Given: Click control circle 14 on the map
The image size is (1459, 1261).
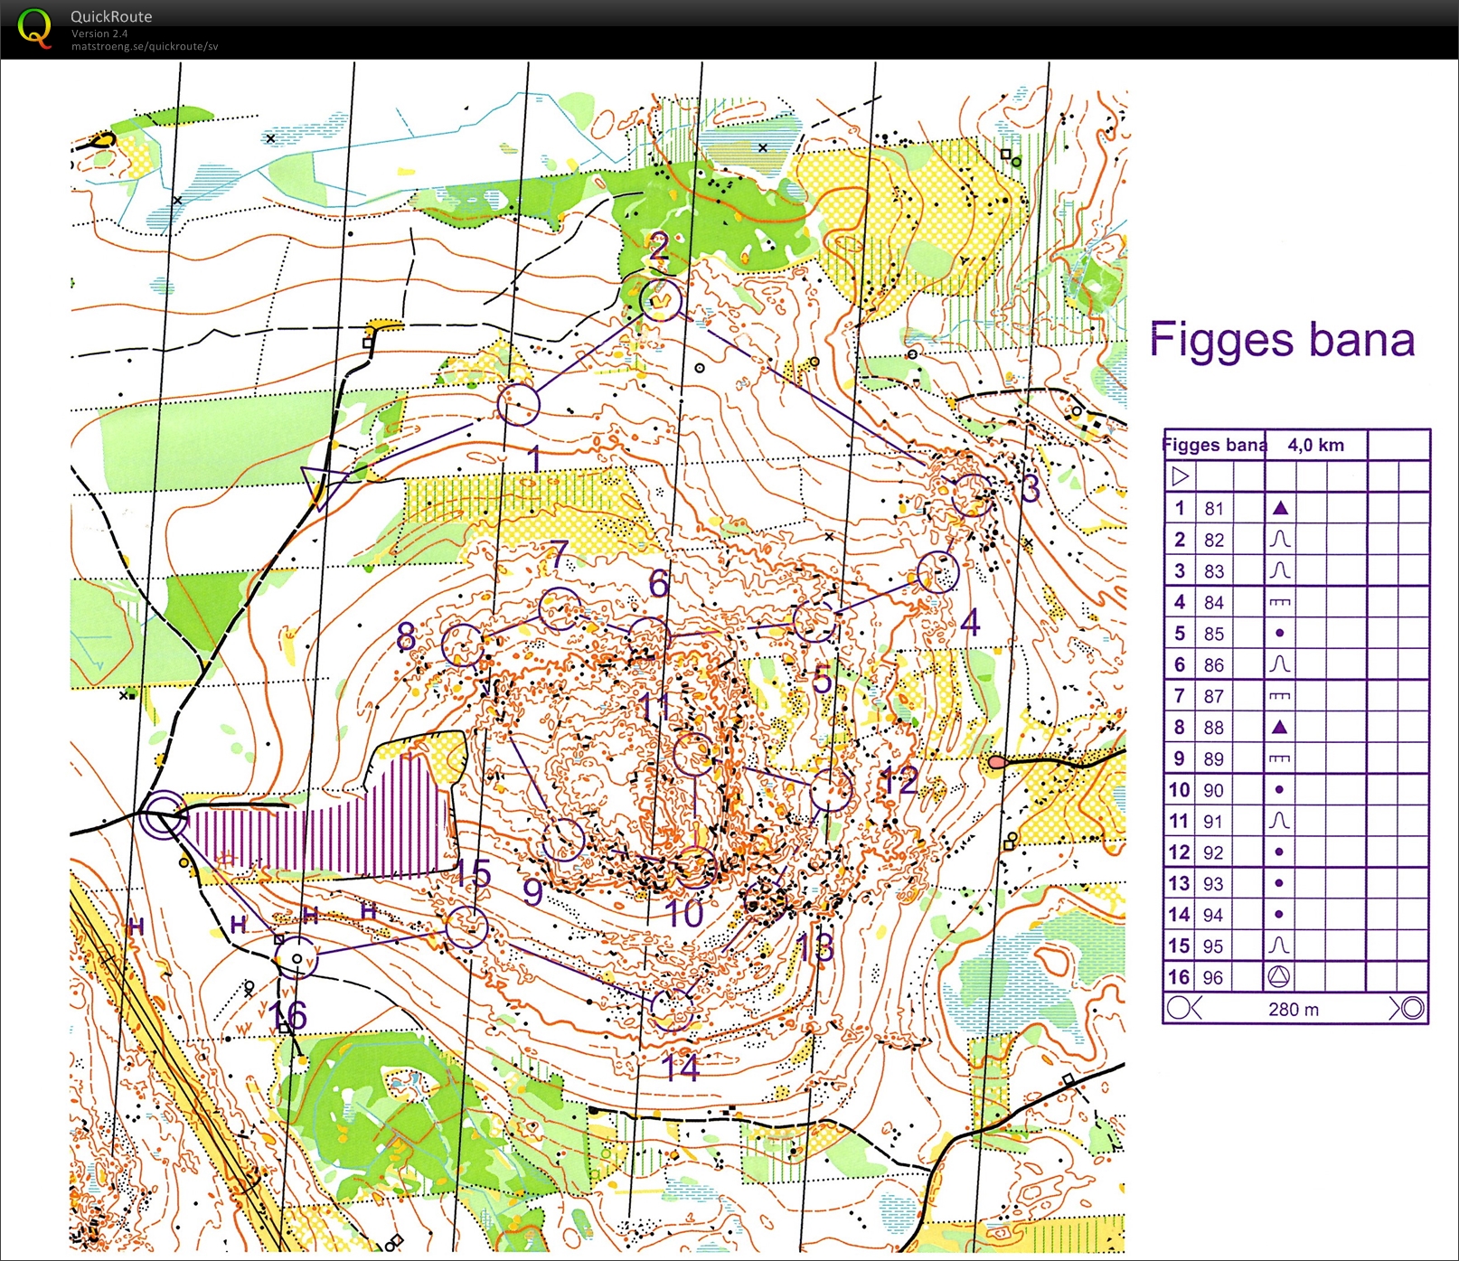Looking at the screenshot, I should [672, 1010].
